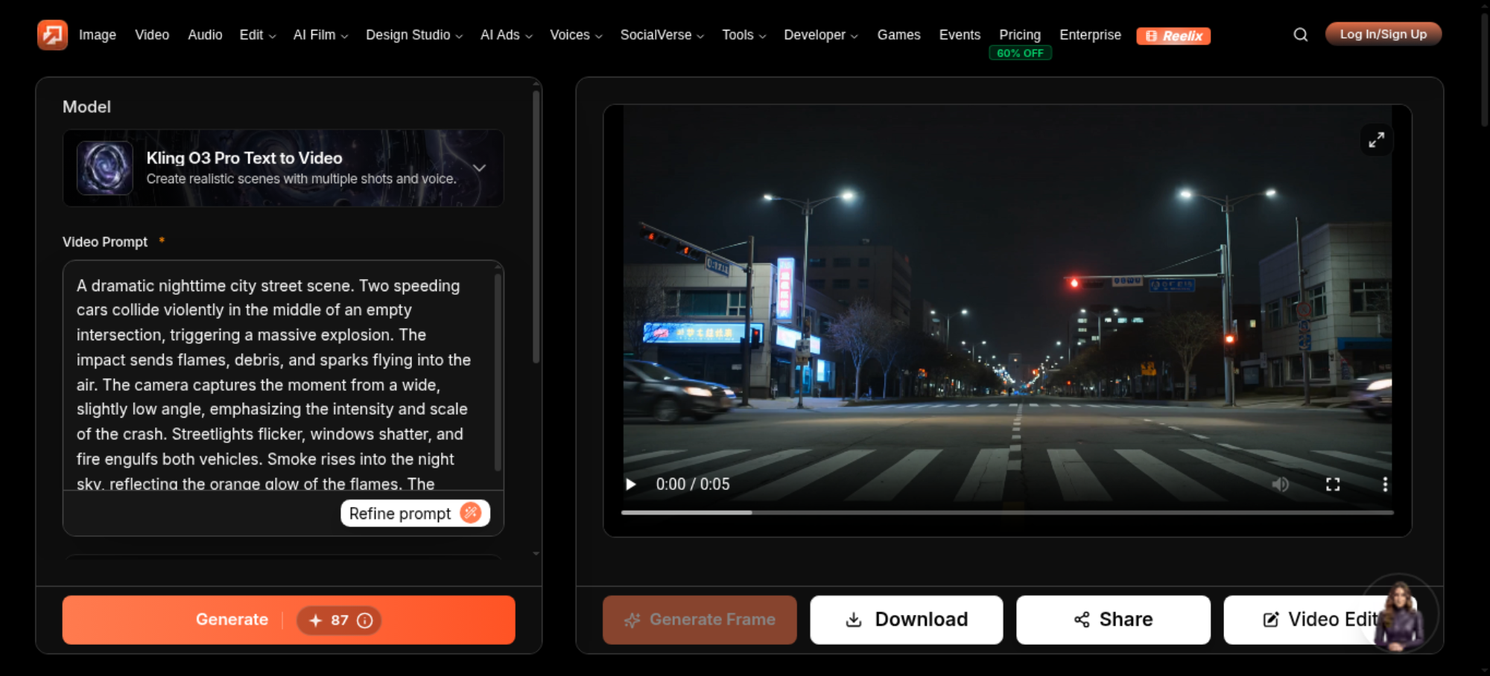Play the generated video
1490x676 pixels.
click(631, 485)
